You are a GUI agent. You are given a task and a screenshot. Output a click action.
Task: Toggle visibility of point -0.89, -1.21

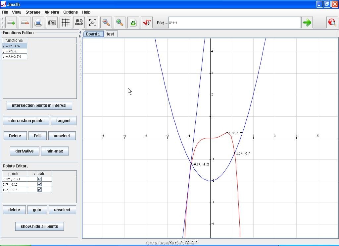(x=39, y=179)
